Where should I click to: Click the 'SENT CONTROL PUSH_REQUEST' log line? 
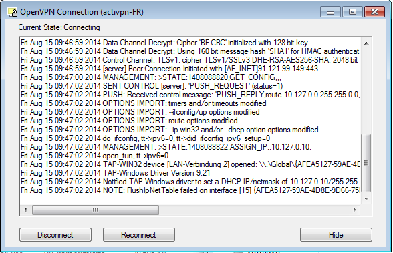152,86
